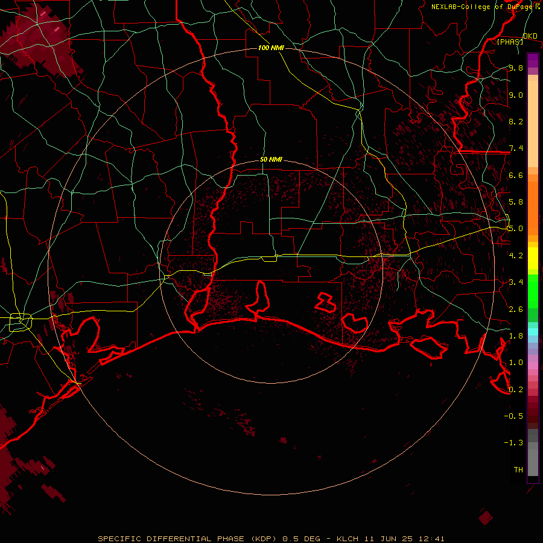543x543 pixels.
Task: Click the 7.4 legend value
Action: (x=516, y=148)
